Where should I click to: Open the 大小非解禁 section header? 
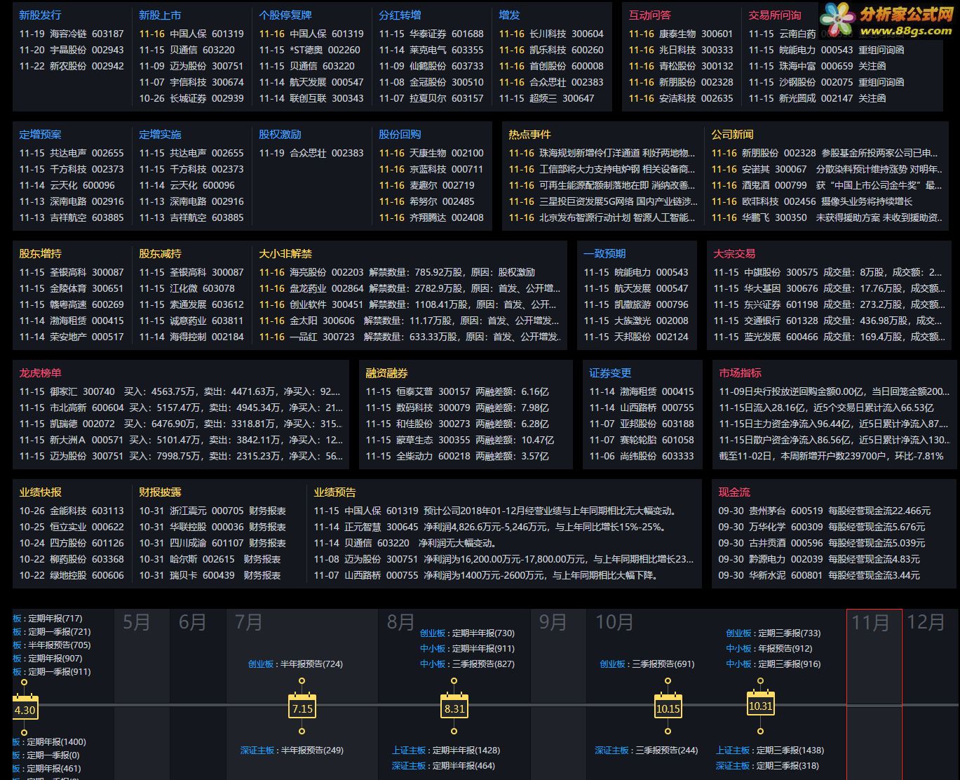(285, 253)
